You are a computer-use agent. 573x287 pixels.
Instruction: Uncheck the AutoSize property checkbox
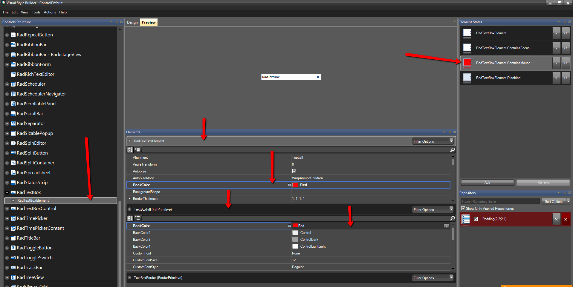pyautogui.click(x=294, y=171)
